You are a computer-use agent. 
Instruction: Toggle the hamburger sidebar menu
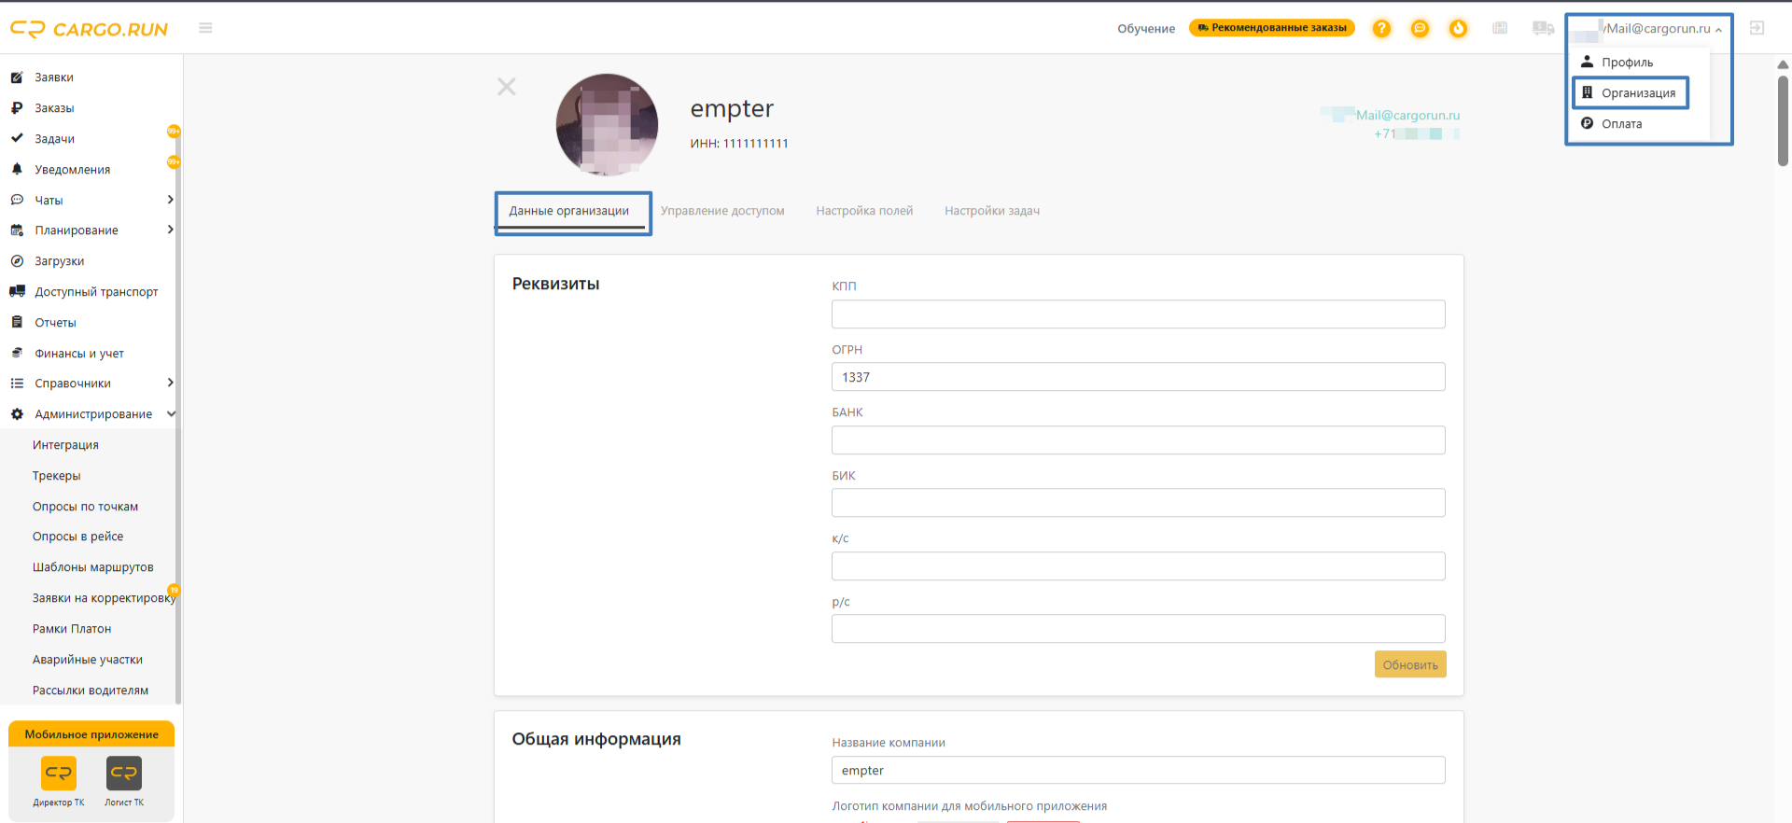(205, 28)
